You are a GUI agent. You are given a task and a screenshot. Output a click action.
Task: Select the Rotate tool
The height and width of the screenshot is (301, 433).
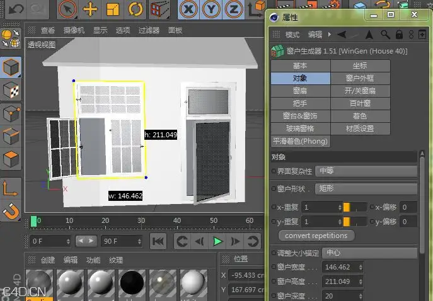(x=136, y=9)
